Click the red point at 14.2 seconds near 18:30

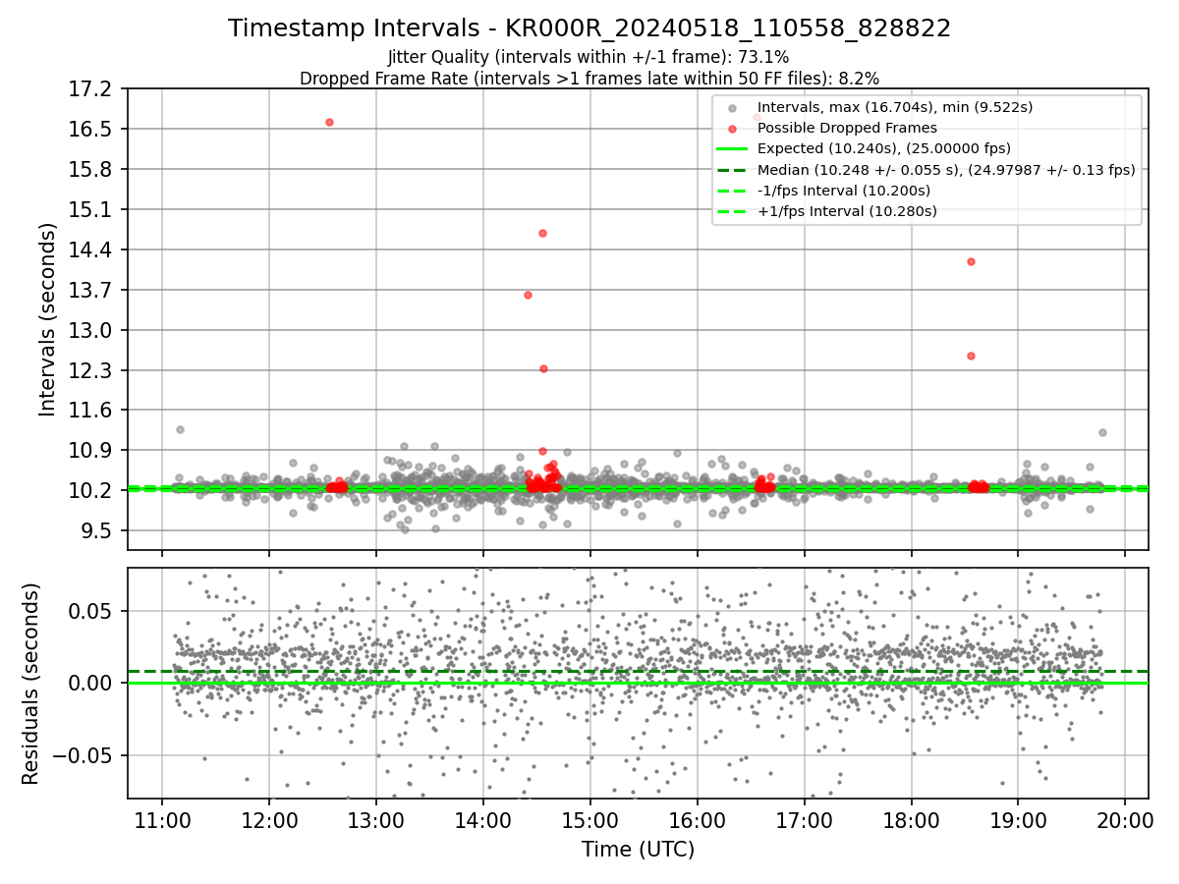click(971, 261)
